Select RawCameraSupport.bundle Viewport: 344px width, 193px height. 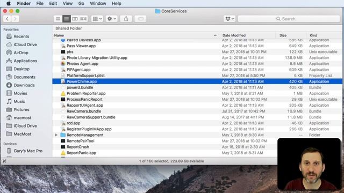(197, 117)
